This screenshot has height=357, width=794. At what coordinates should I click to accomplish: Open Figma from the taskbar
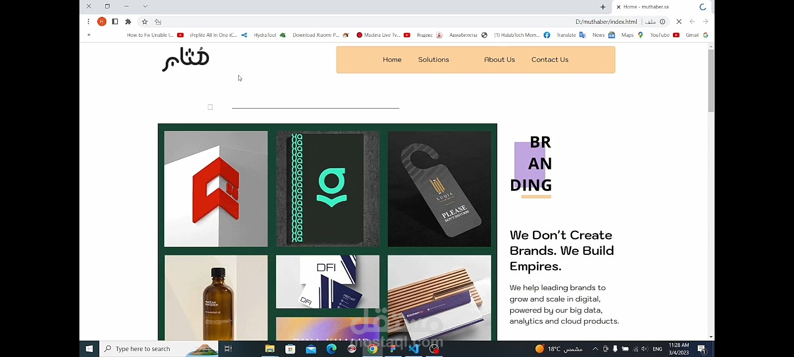393,349
